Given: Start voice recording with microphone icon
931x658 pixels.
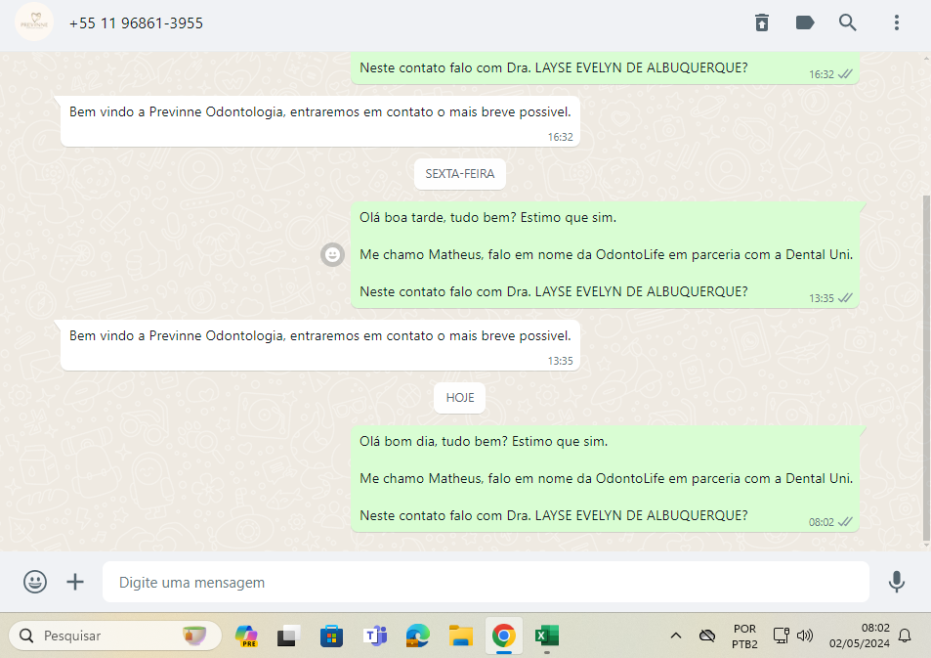Looking at the screenshot, I should [x=897, y=582].
